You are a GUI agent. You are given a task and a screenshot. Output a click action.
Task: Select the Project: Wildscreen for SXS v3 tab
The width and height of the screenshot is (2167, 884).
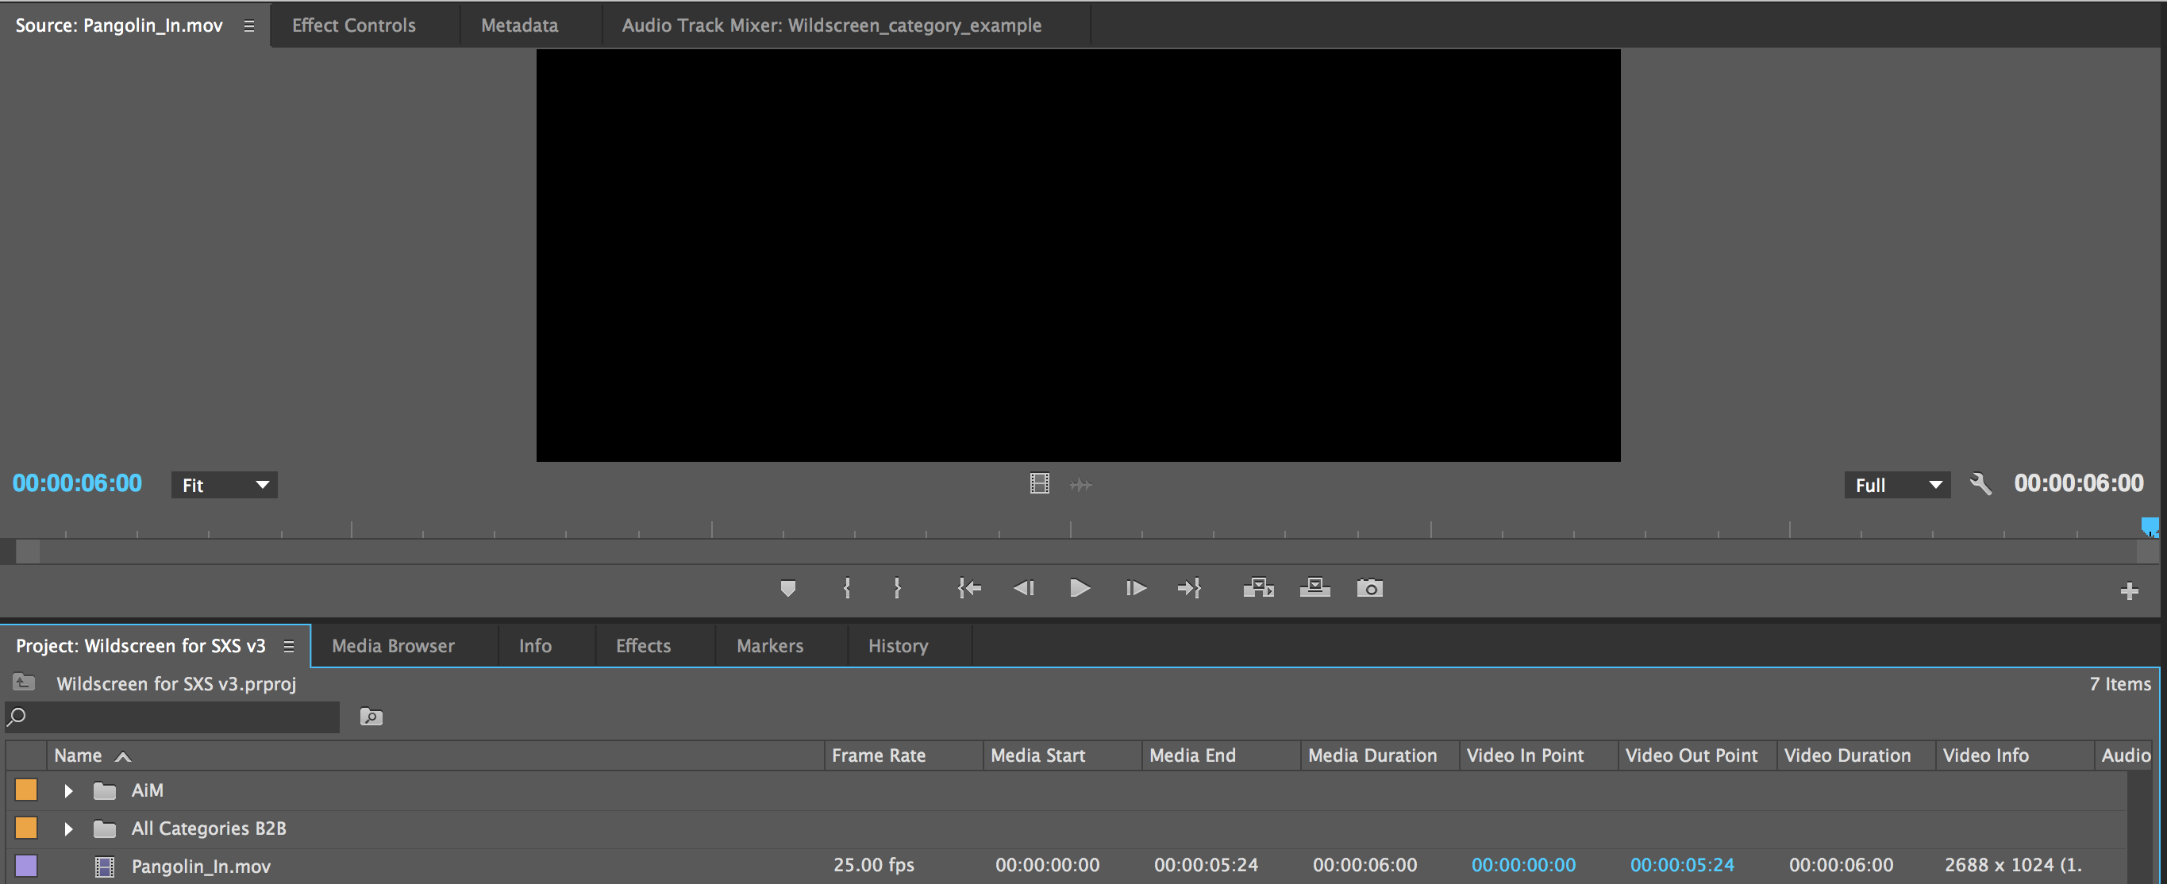tap(140, 646)
